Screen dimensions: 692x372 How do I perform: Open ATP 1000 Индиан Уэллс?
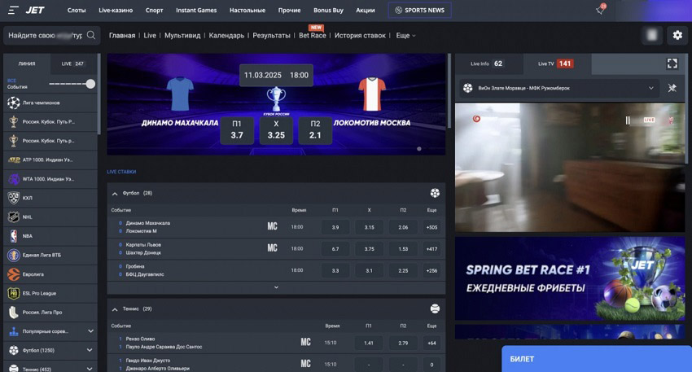(50, 160)
